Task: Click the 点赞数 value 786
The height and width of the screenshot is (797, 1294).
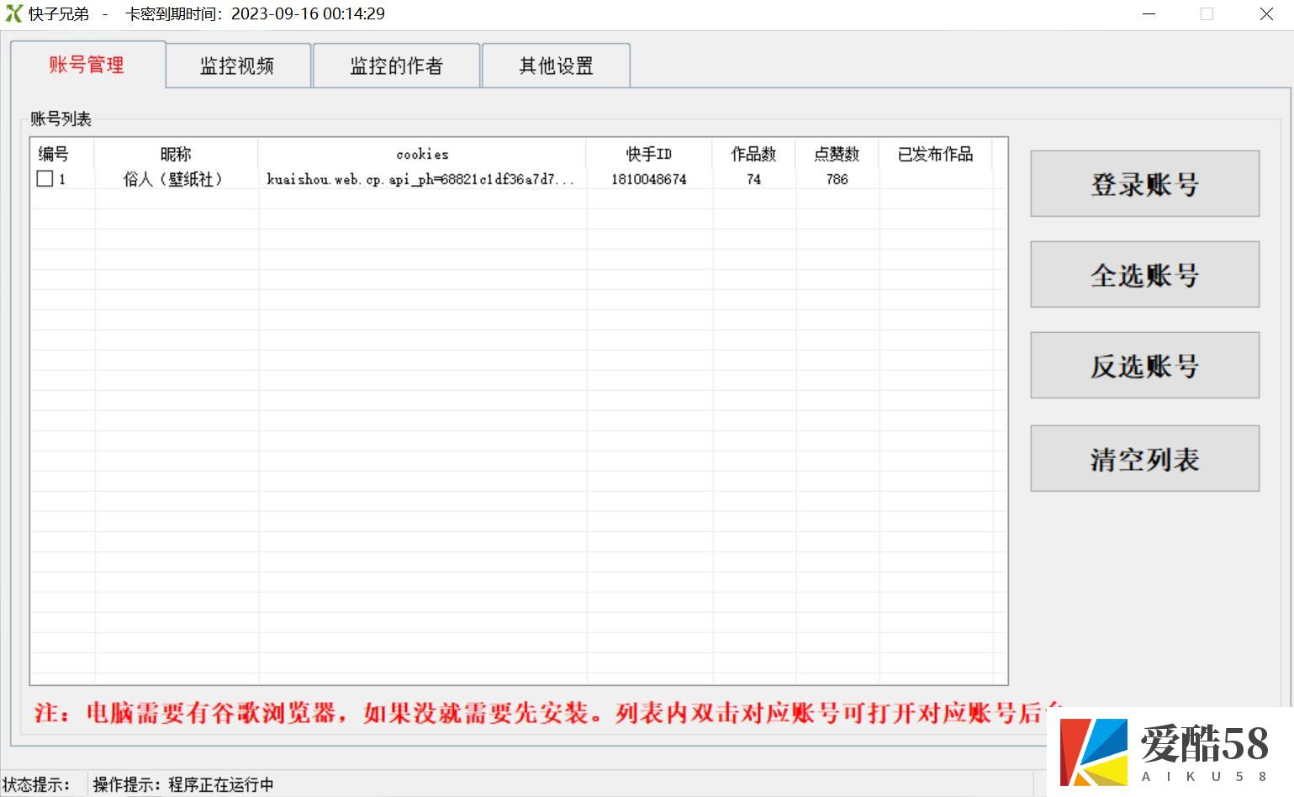Action: point(837,179)
